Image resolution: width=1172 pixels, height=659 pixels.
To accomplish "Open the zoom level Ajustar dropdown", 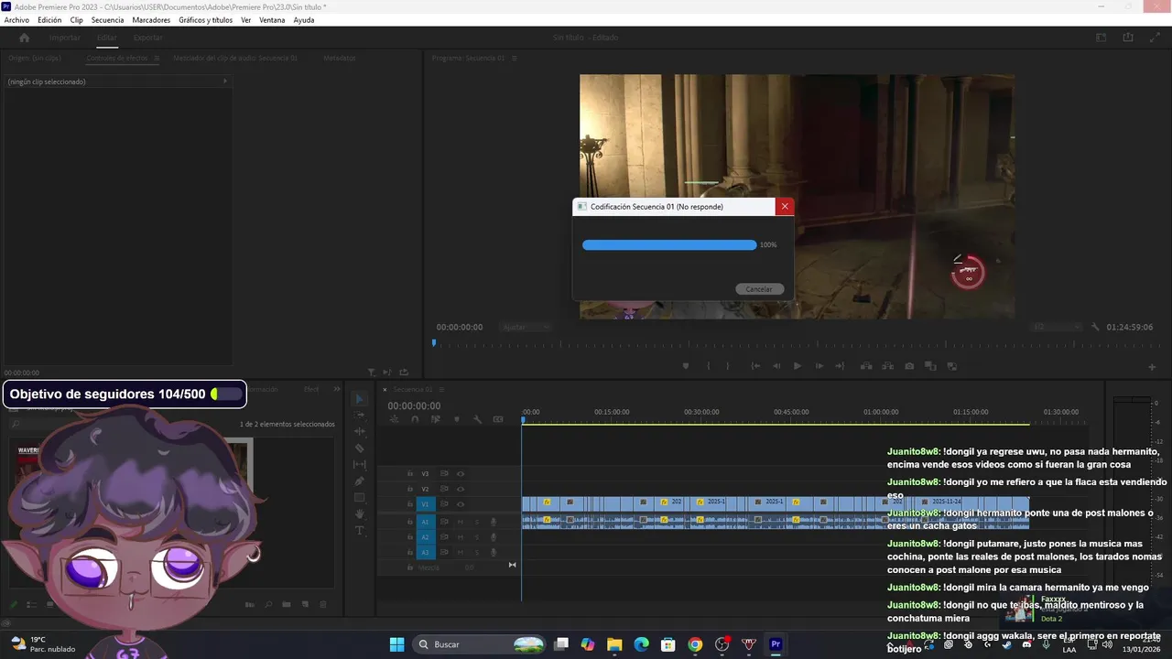I will pos(527,327).
